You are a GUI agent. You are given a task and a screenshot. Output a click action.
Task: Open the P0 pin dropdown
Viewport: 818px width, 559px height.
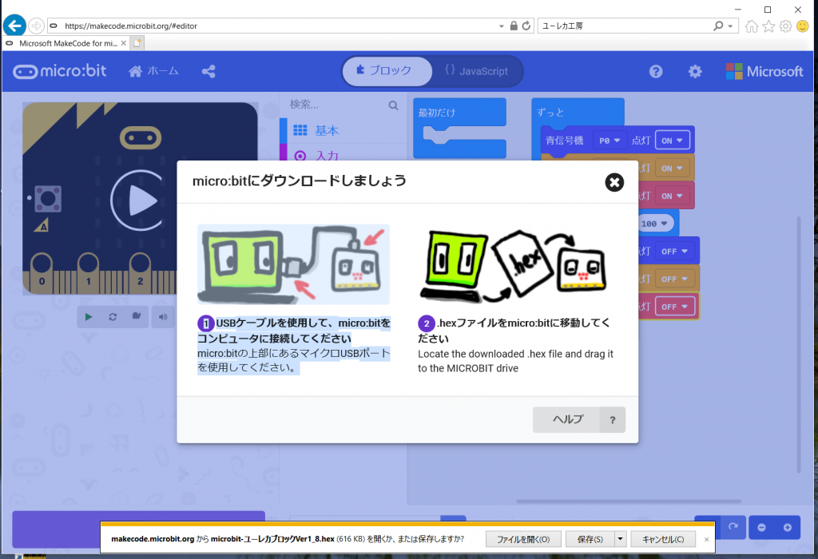click(x=610, y=141)
